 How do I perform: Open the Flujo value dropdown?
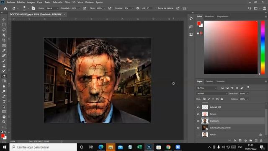[x=104, y=8]
